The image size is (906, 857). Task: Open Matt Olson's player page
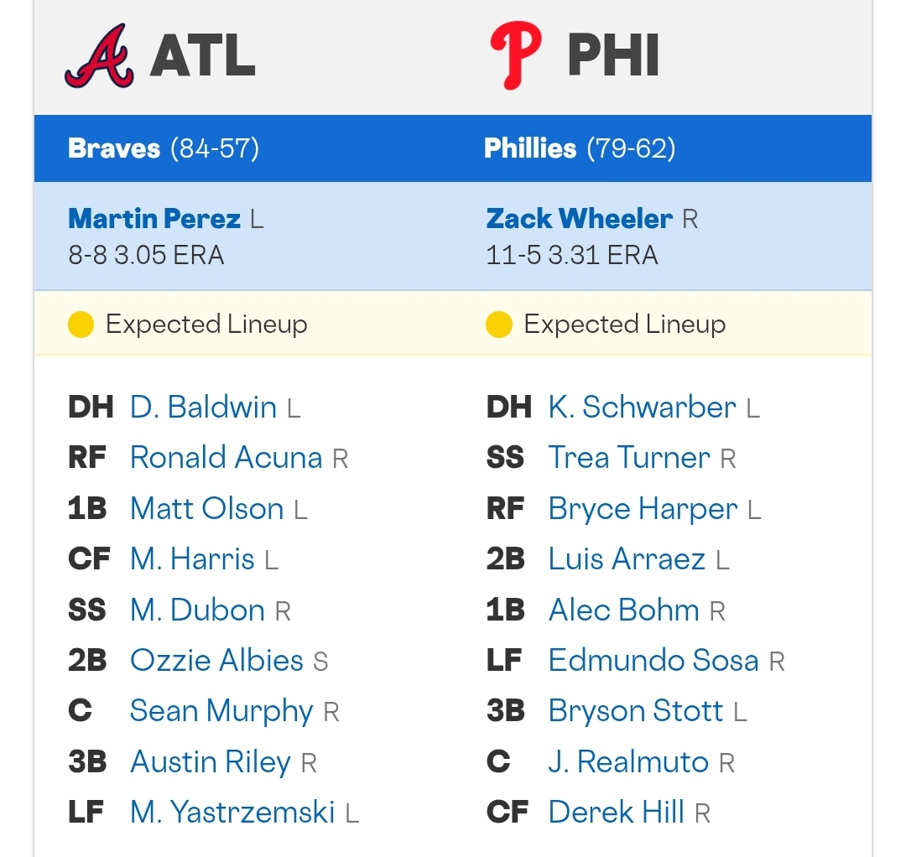tap(207, 509)
